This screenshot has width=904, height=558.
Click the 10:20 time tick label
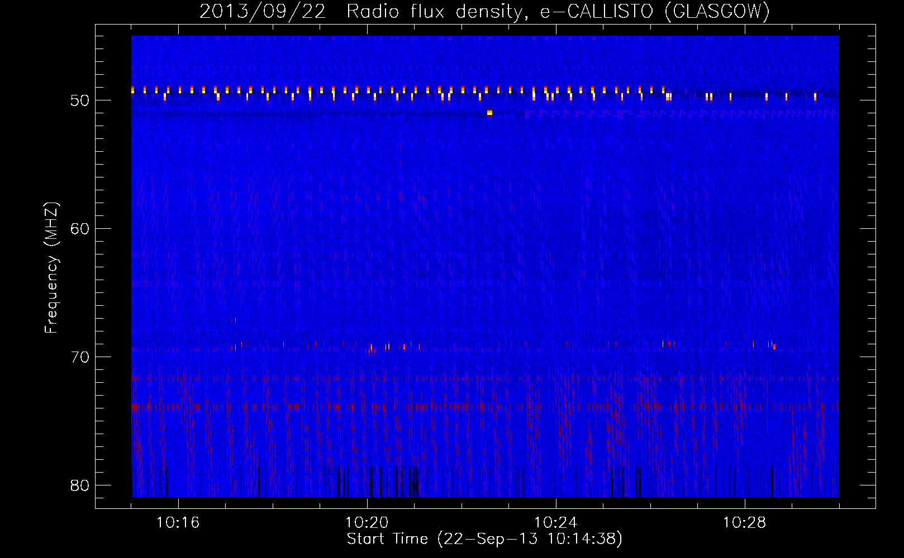367,523
